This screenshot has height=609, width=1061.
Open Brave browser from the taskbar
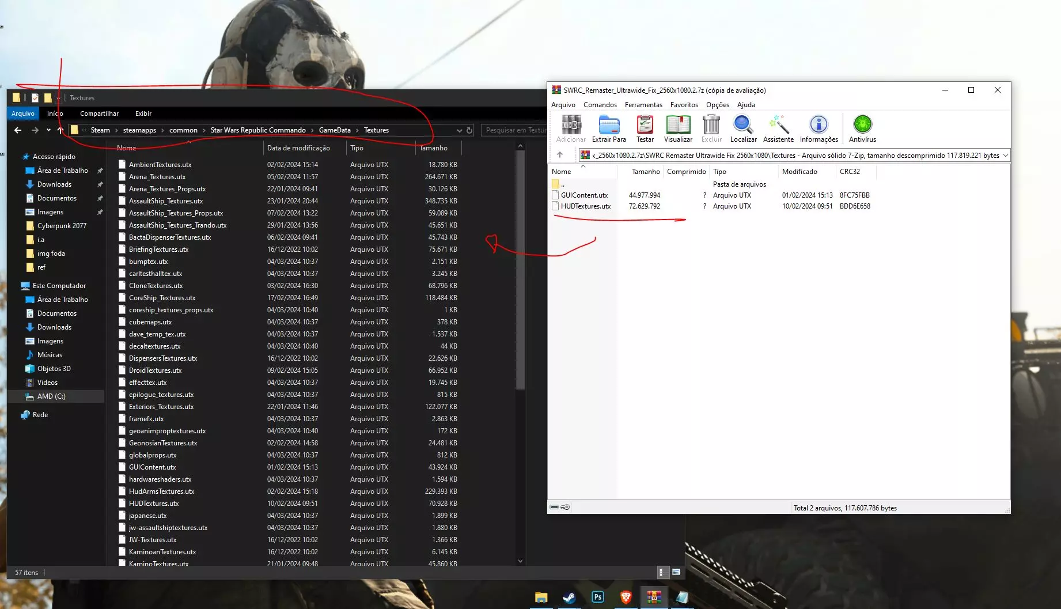point(626,597)
